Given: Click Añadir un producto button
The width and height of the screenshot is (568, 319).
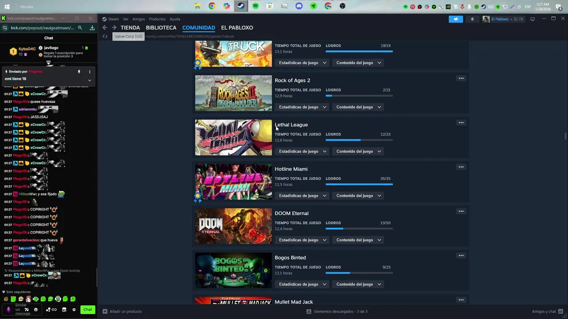Looking at the screenshot, I should click(x=122, y=311).
